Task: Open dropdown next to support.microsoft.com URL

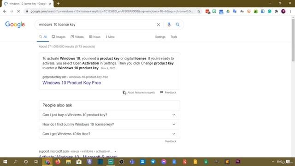Action: [115, 151]
